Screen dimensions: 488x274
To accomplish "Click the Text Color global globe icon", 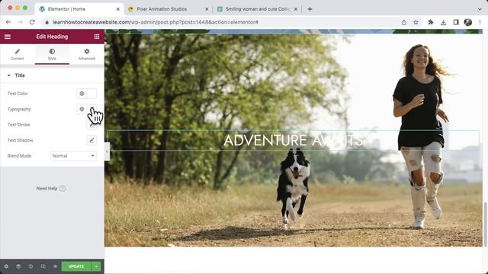I will coord(82,94).
